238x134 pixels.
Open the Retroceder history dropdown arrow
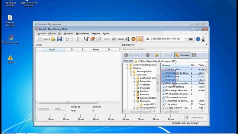143,55
